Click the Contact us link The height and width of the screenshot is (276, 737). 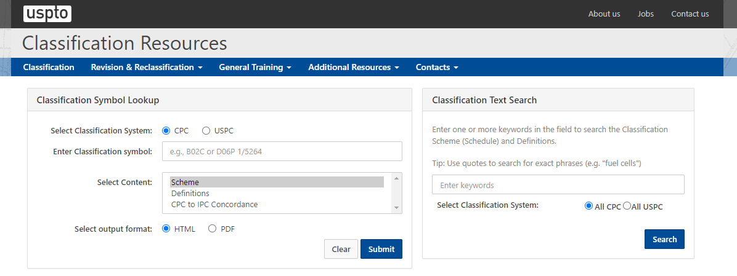tap(690, 14)
